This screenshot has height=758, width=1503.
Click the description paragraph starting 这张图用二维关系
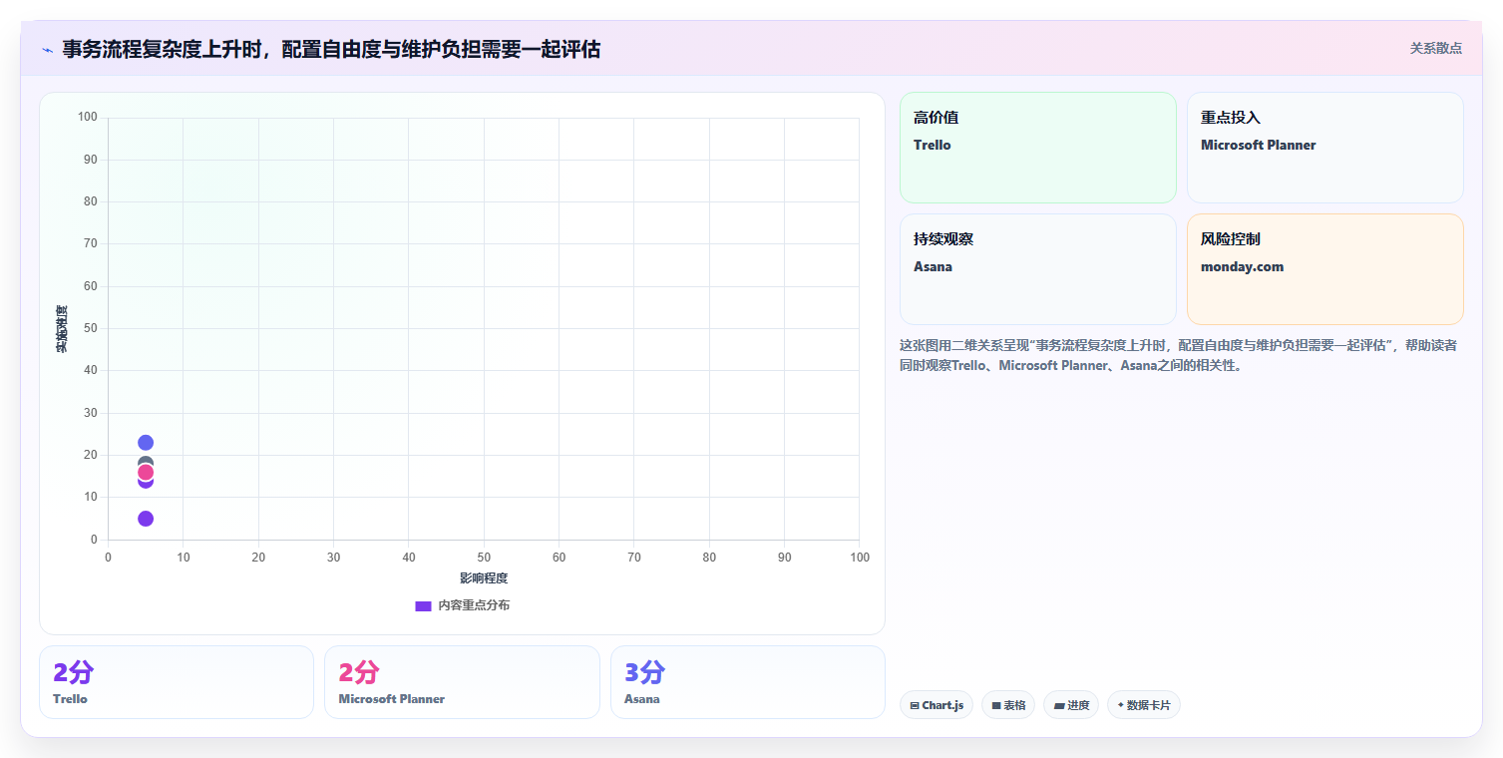pos(1178,355)
